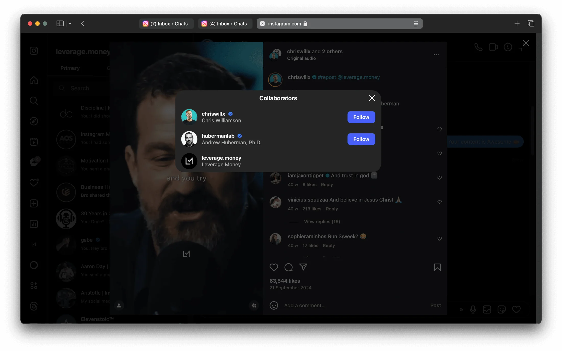Viewport: 562px width, 351px height.
Task: Open Dashboard chart icon in sidebar
Action: click(x=34, y=224)
